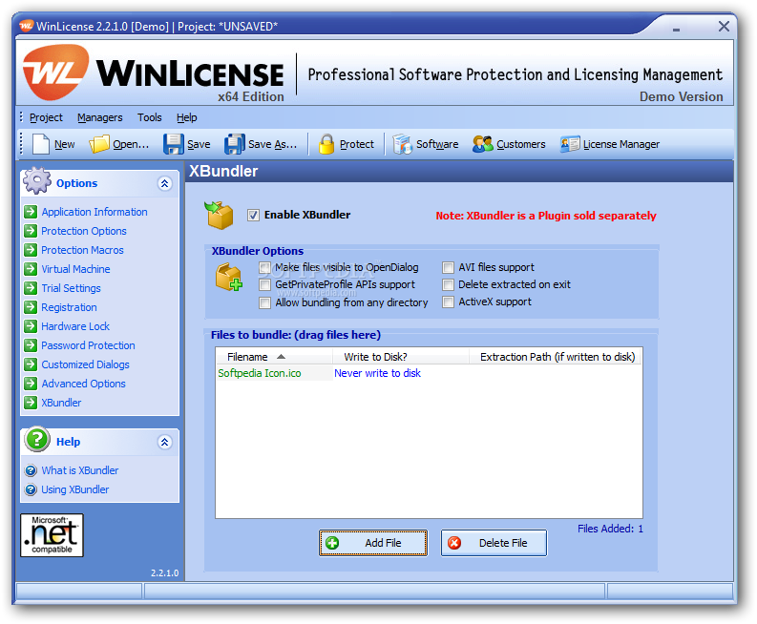Sort by Filename column header
Screen dimensions: 757x624
coord(274,357)
